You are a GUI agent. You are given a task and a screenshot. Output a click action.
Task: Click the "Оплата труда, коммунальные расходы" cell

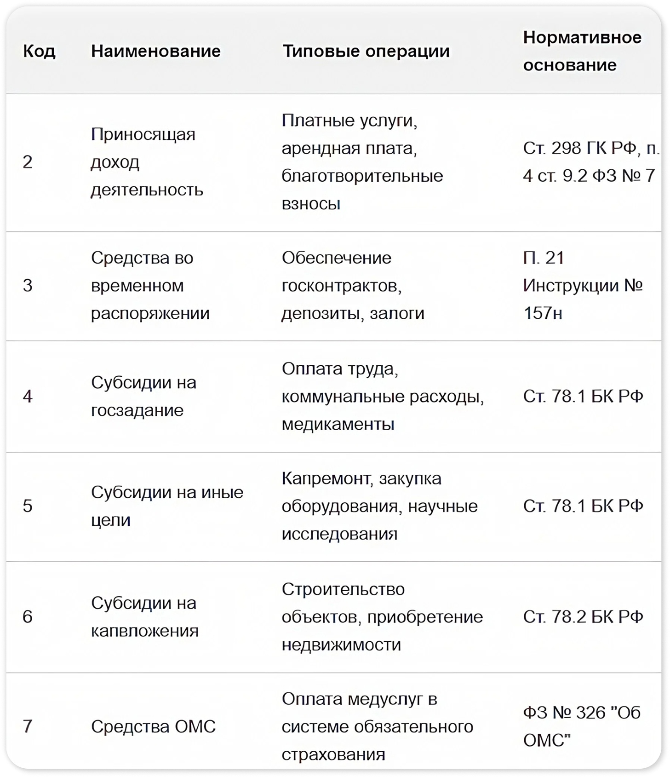382,396
